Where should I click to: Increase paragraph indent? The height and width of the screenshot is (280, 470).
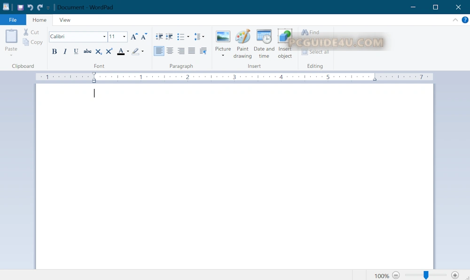point(169,37)
